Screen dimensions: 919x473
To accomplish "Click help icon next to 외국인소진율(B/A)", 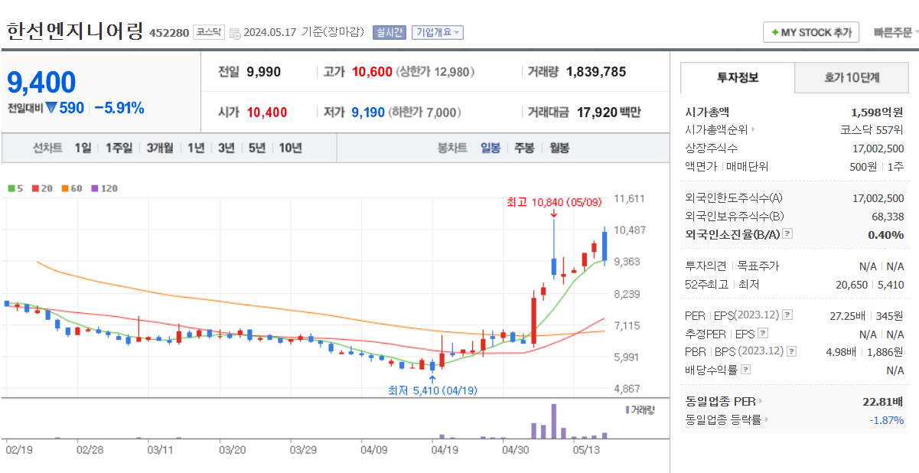I will pyautogui.click(x=787, y=235).
